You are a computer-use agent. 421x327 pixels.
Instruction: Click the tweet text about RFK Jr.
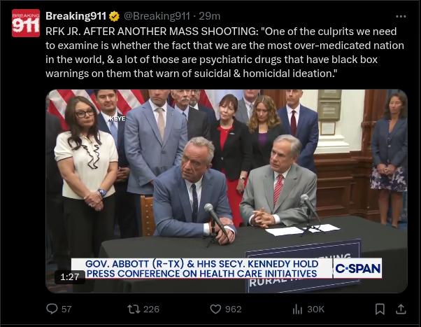(x=224, y=53)
